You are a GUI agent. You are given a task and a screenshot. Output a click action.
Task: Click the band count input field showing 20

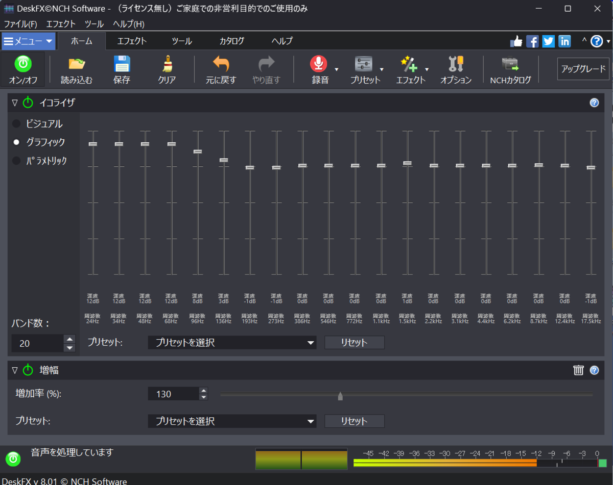38,343
